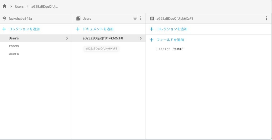Select the Users collection row
Screen dimensions: 272x140
36,38
